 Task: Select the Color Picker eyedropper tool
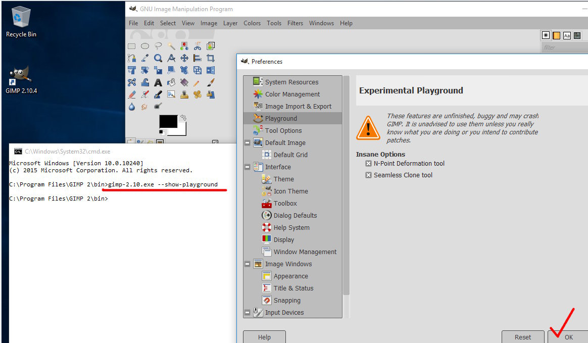tap(145, 58)
